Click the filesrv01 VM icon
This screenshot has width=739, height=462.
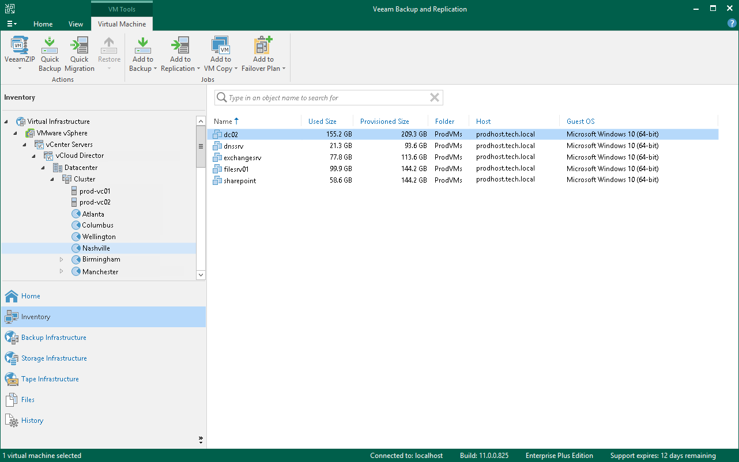[217, 169]
